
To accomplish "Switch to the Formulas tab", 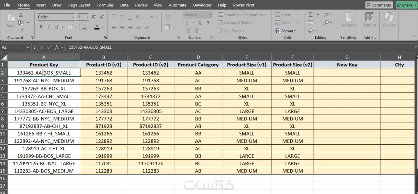I will [105, 5].
